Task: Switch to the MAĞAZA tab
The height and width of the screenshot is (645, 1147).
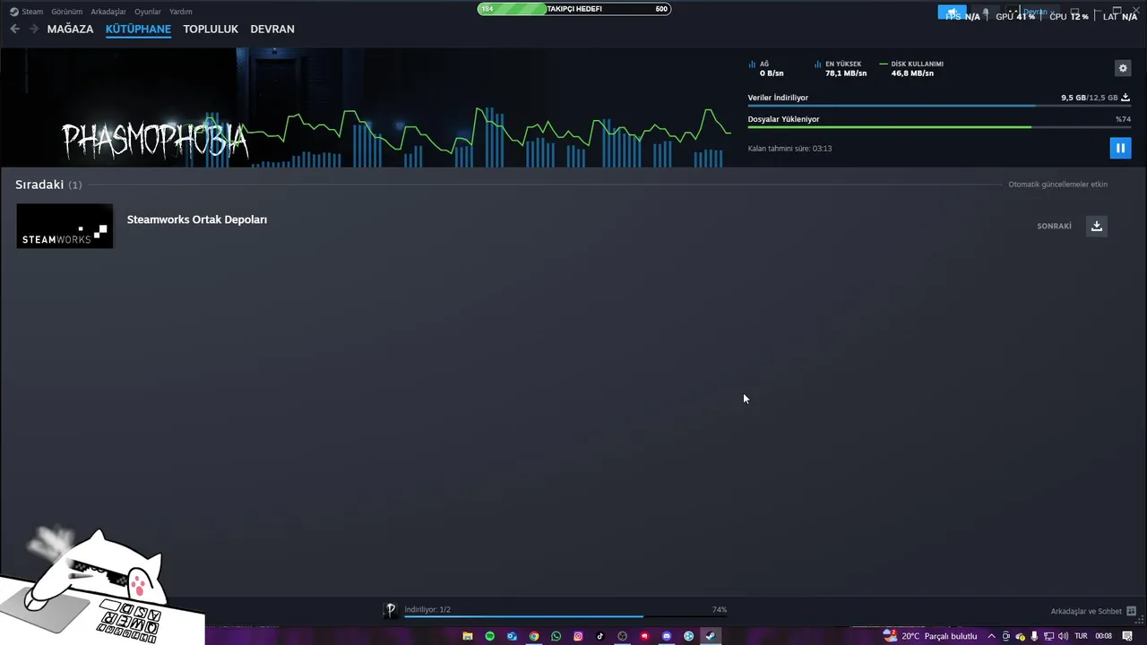Action: coord(70,29)
